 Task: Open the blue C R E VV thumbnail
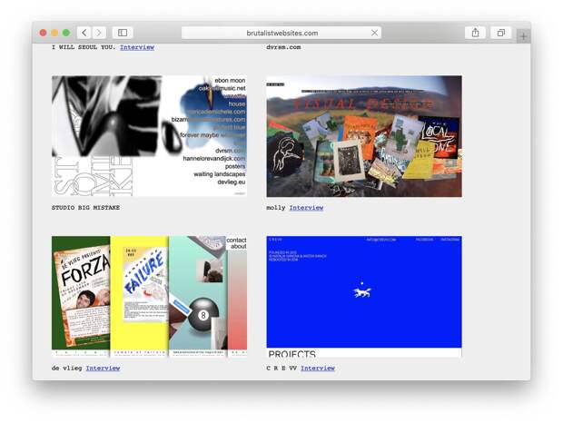pos(364,296)
